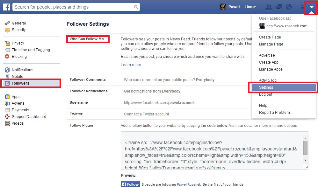Click the Follow preview button
Screen dimensions: 318x187
point(130,184)
